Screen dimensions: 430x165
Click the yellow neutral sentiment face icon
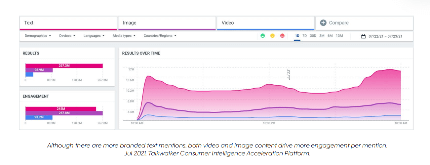point(272,36)
